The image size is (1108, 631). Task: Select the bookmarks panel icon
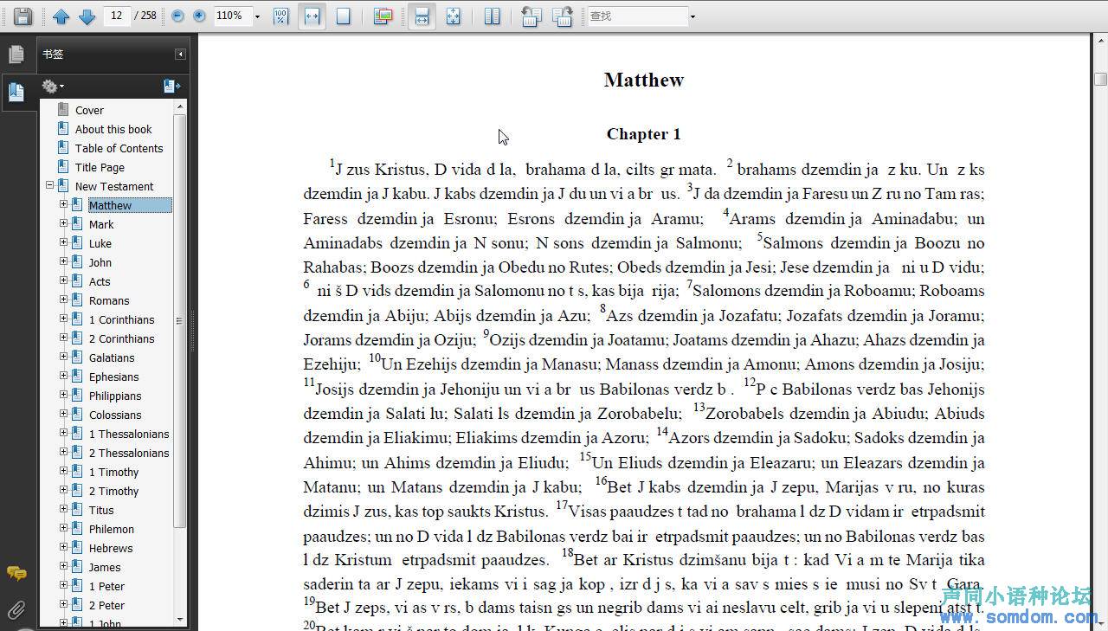pyautogui.click(x=16, y=91)
